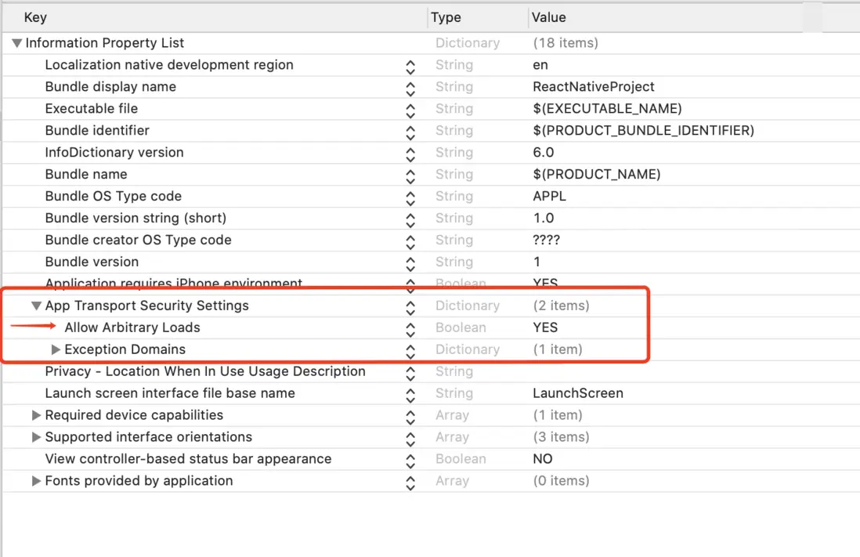
Task: Click the Value column header
Action: click(x=548, y=17)
